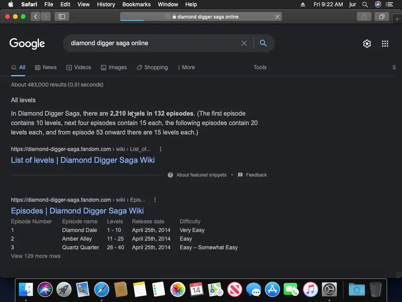Open Siri from the menu bar
Image resolution: width=402 pixels, height=302 pixels.
click(x=378, y=4)
